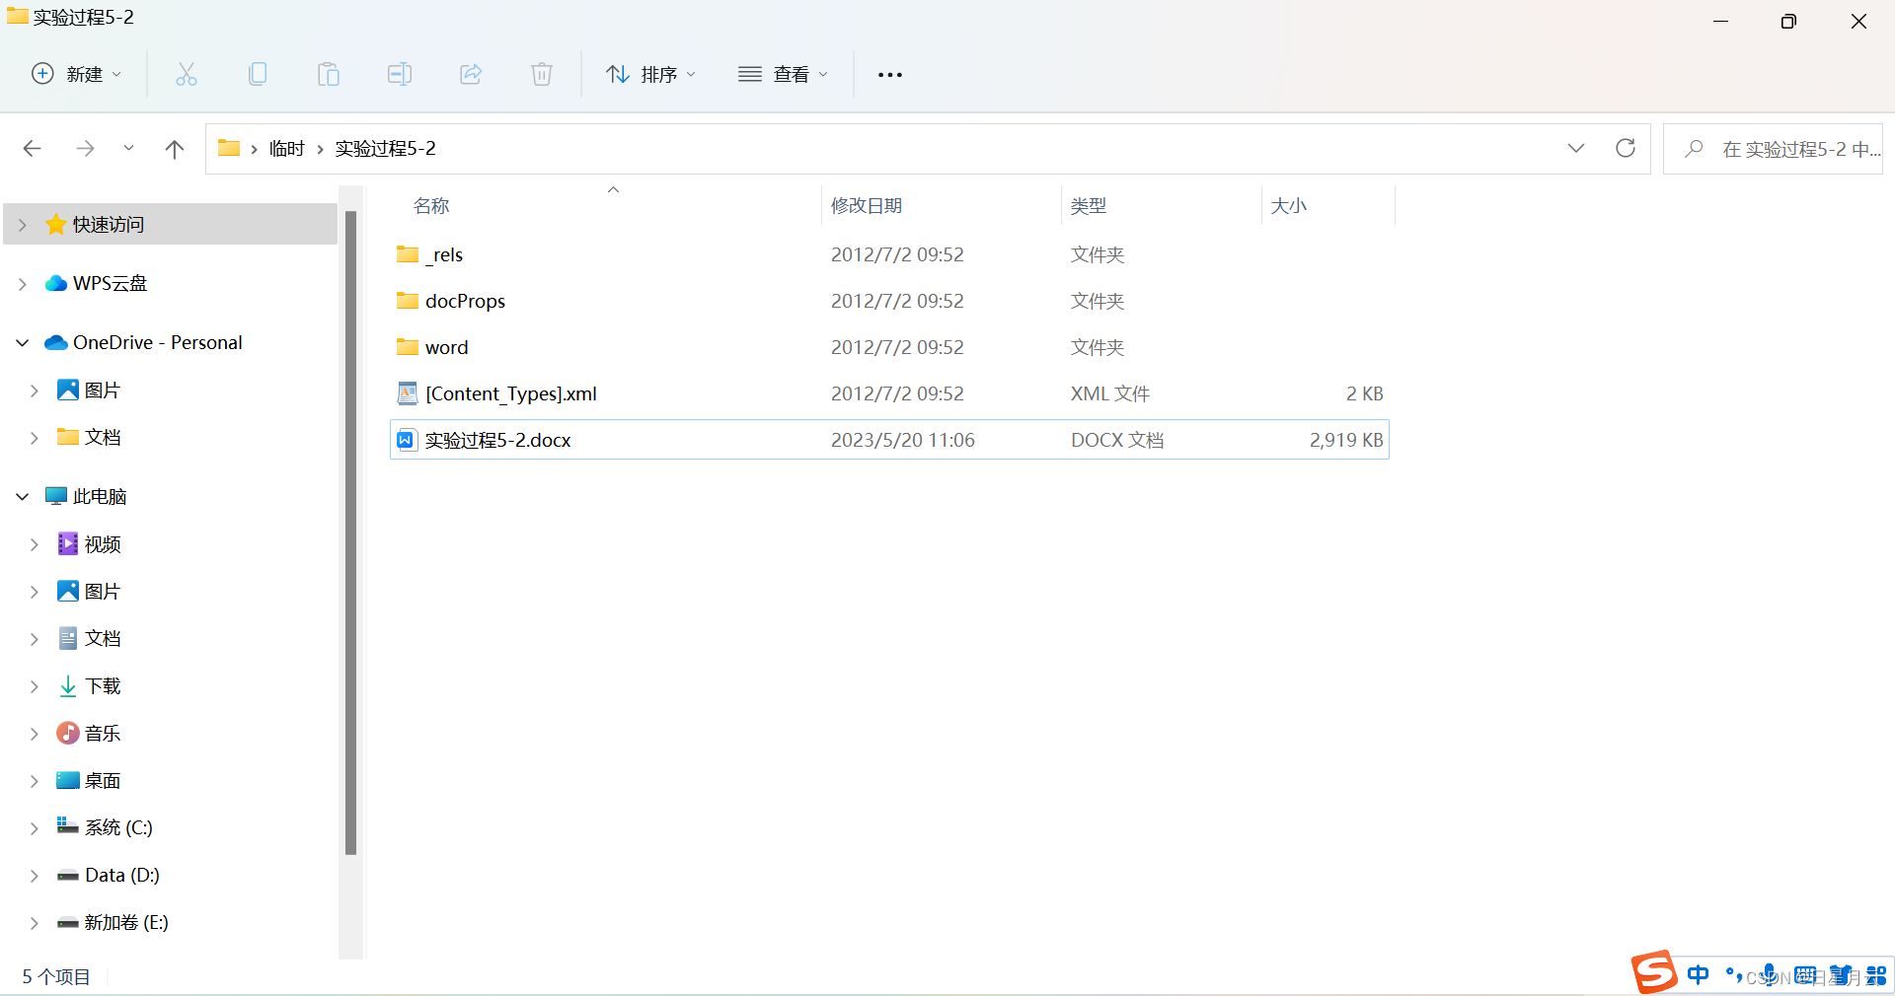1895x996 pixels.
Task: Collapse OneDrive - Personal node
Action: [22, 343]
